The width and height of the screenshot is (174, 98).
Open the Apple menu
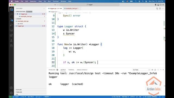pyautogui.click(x=12, y=1)
